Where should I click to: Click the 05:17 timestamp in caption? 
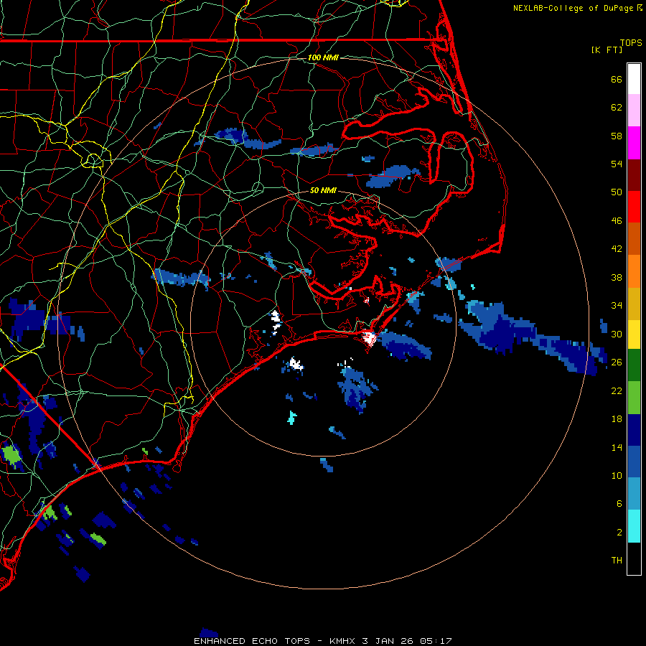pos(436,641)
